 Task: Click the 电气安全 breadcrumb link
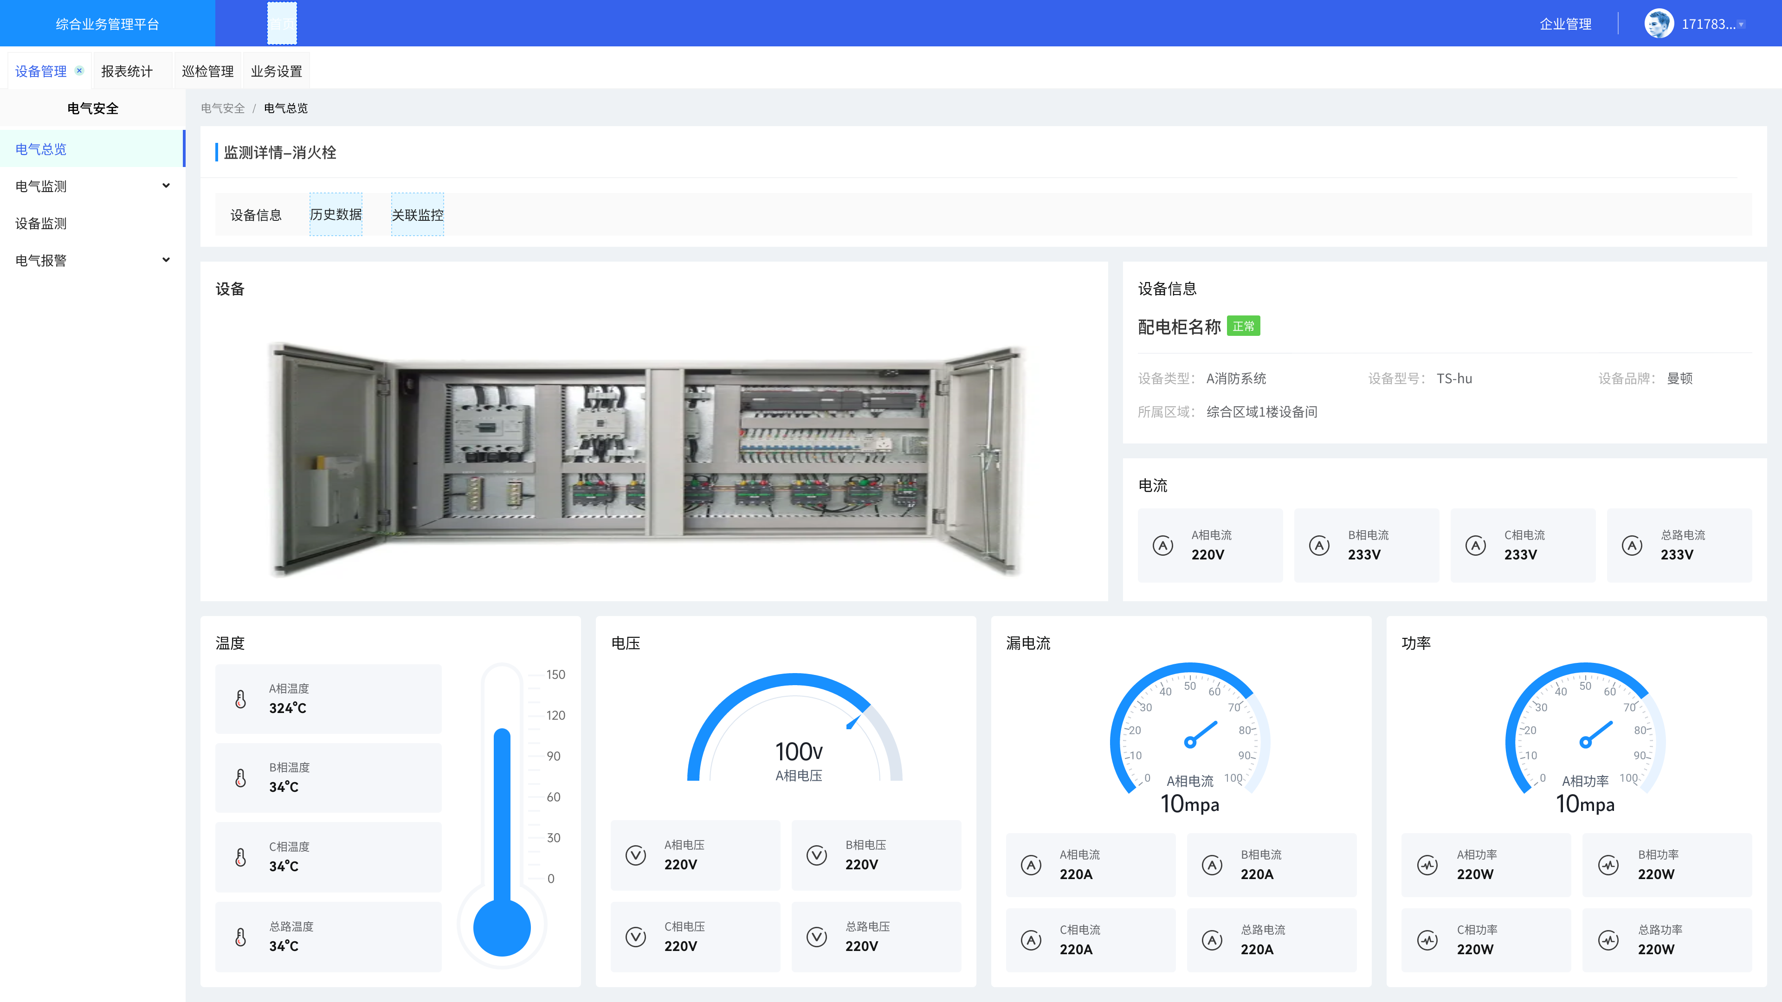point(223,109)
